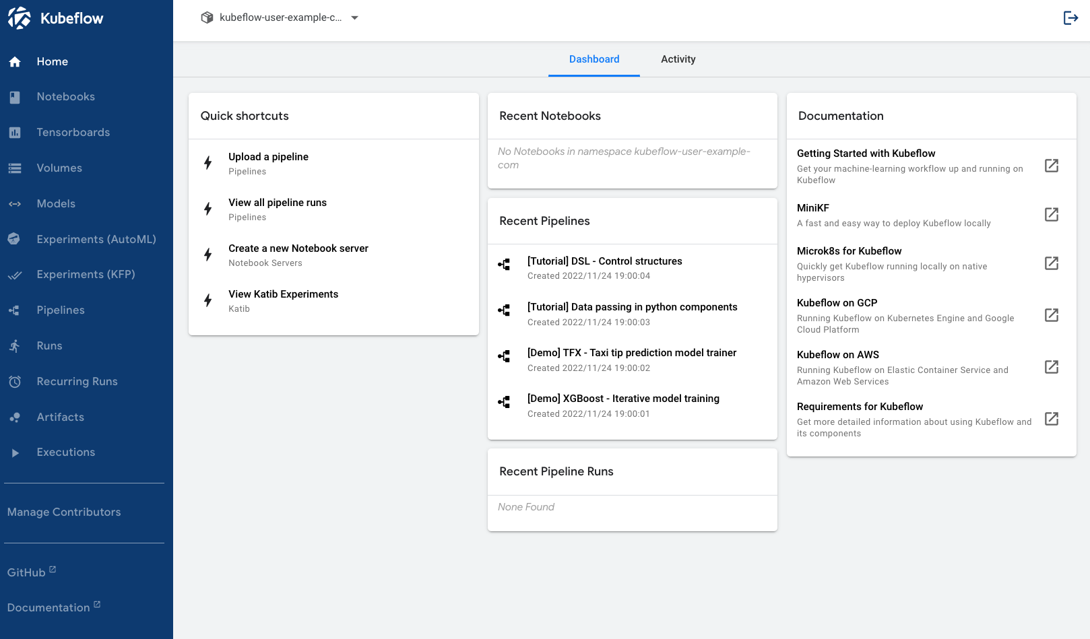Viewport: 1090px width, 639px height.
Task: Select the Dashboard tab
Action: coord(594,59)
